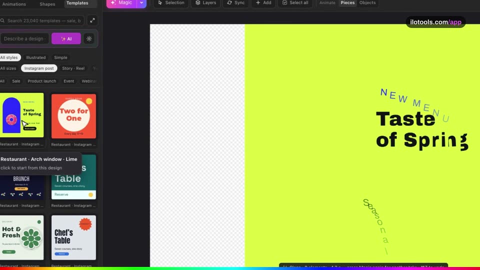The image size is (480, 270).
Task: Filter templates by Product launch
Action: 42,81
